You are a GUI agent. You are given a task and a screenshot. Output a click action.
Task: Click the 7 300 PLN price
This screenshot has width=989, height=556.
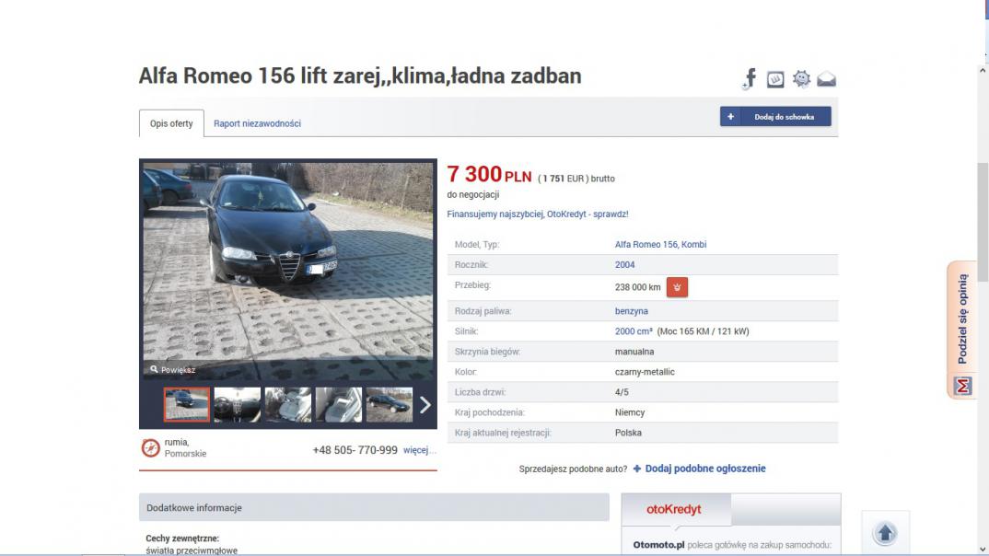[x=490, y=174]
